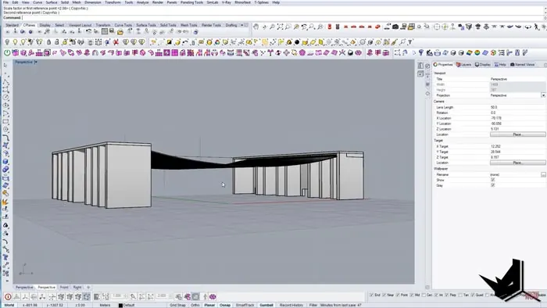This screenshot has width=547, height=308.
Task: Click the open folder icon in CPlanes toolbar
Action: (120, 32)
